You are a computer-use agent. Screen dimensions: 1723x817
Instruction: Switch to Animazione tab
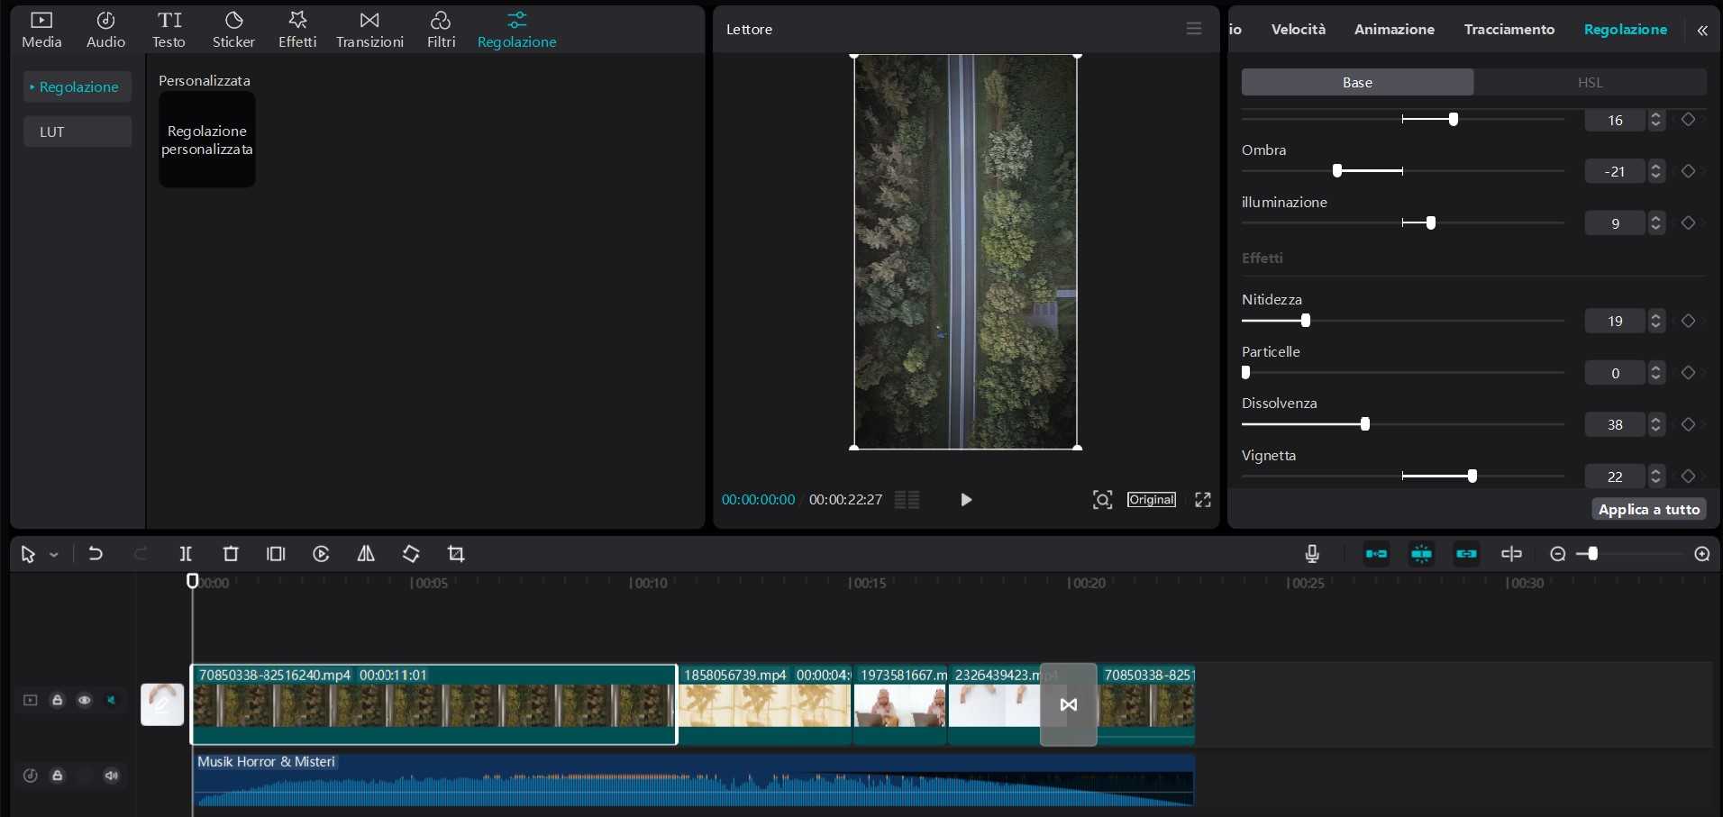click(1394, 30)
